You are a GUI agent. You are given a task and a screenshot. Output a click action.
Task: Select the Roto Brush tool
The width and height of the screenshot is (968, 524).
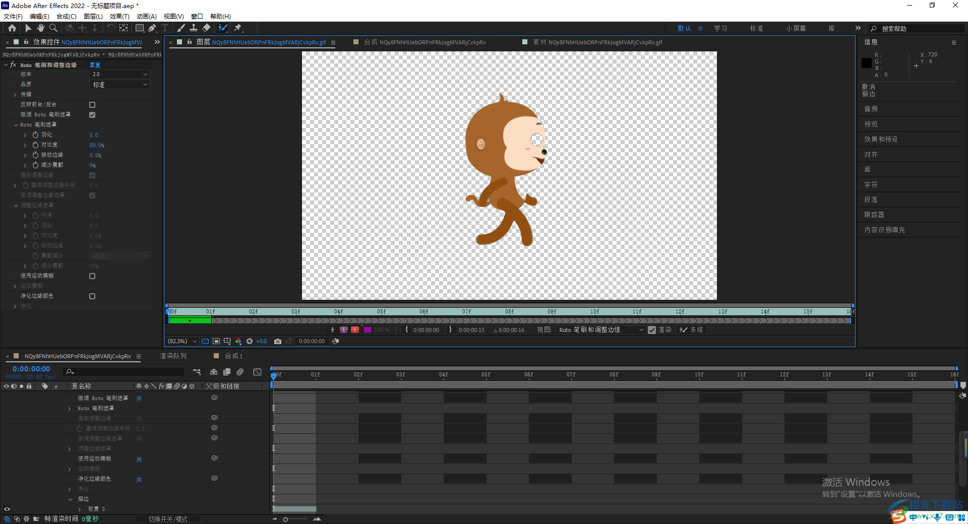(222, 28)
